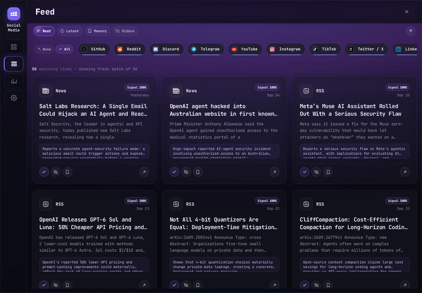Open the analytics bar chart icon
The height and width of the screenshot is (293, 422).
(14, 81)
